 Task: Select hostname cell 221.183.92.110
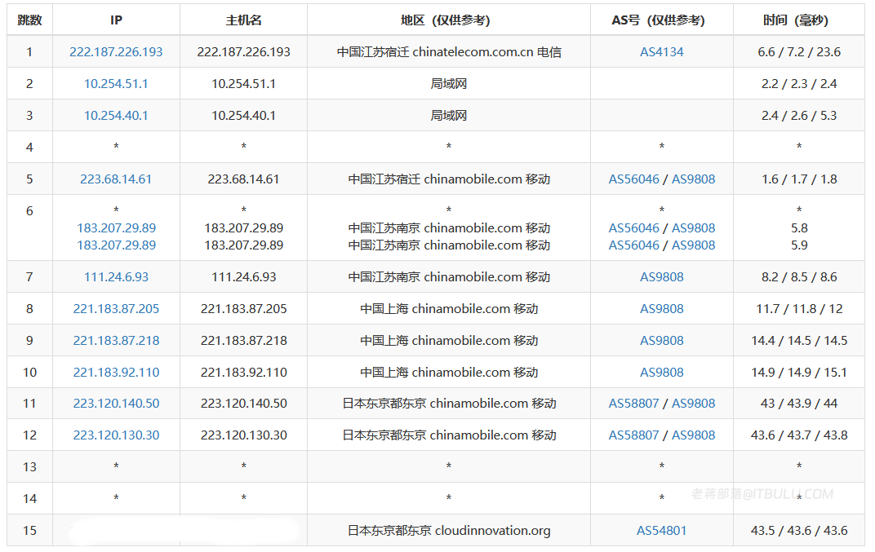tap(243, 372)
